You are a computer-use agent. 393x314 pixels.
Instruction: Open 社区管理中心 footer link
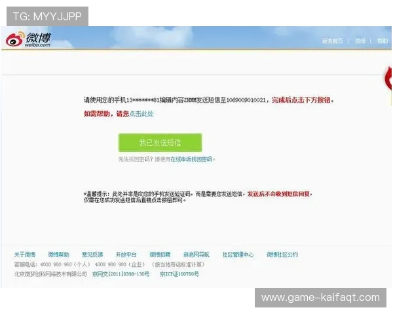click(x=238, y=254)
